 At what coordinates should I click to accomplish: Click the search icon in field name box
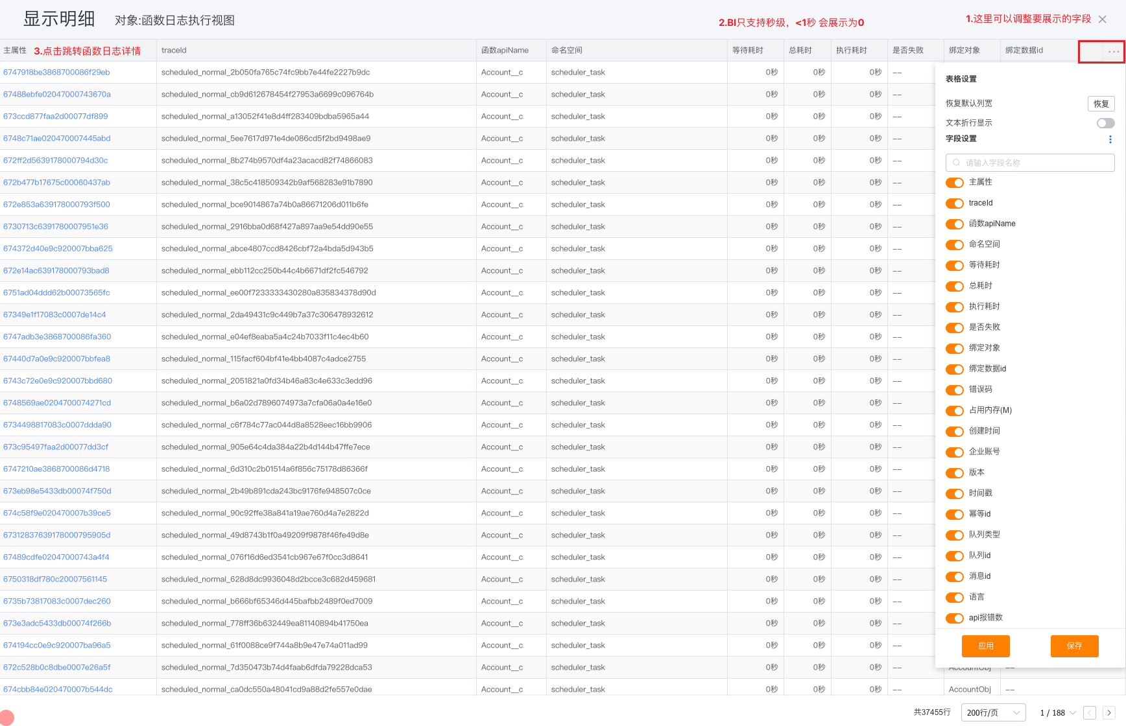(x=956, y=163)
